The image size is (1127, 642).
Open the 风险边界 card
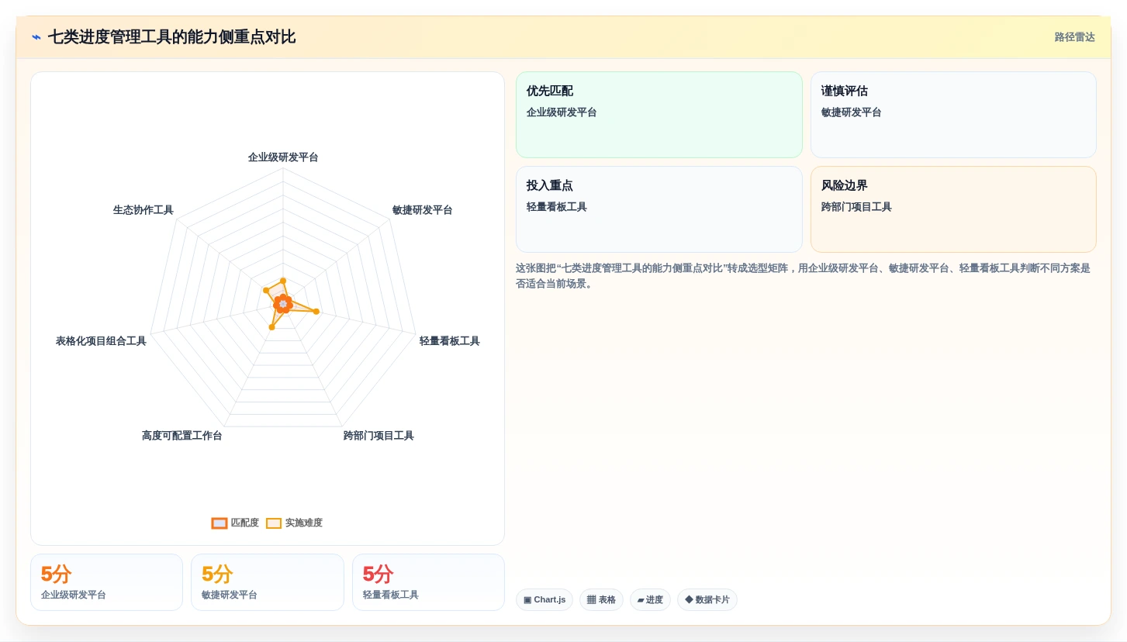953,209
